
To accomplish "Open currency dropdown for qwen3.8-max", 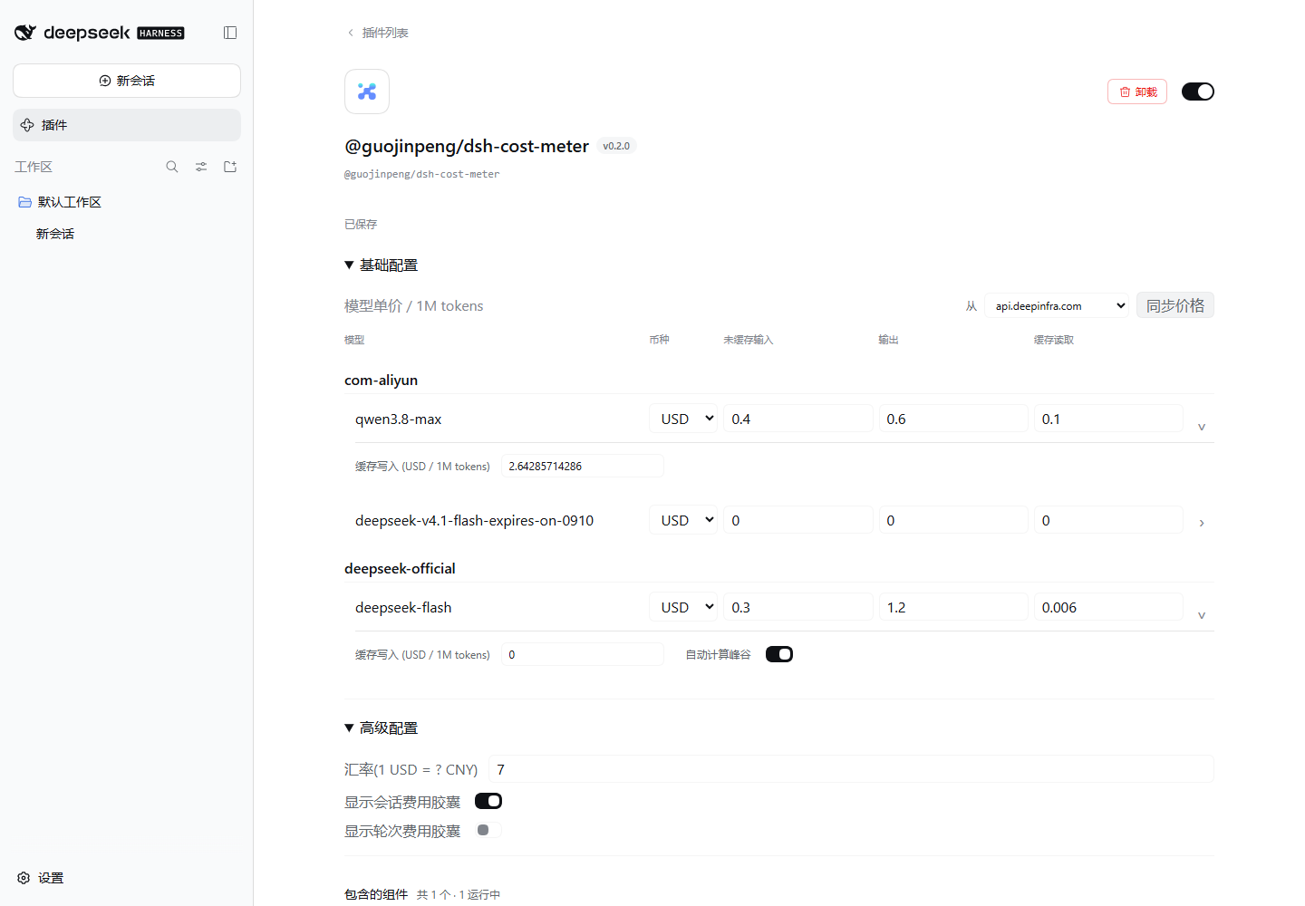I will tap(683, 419).
